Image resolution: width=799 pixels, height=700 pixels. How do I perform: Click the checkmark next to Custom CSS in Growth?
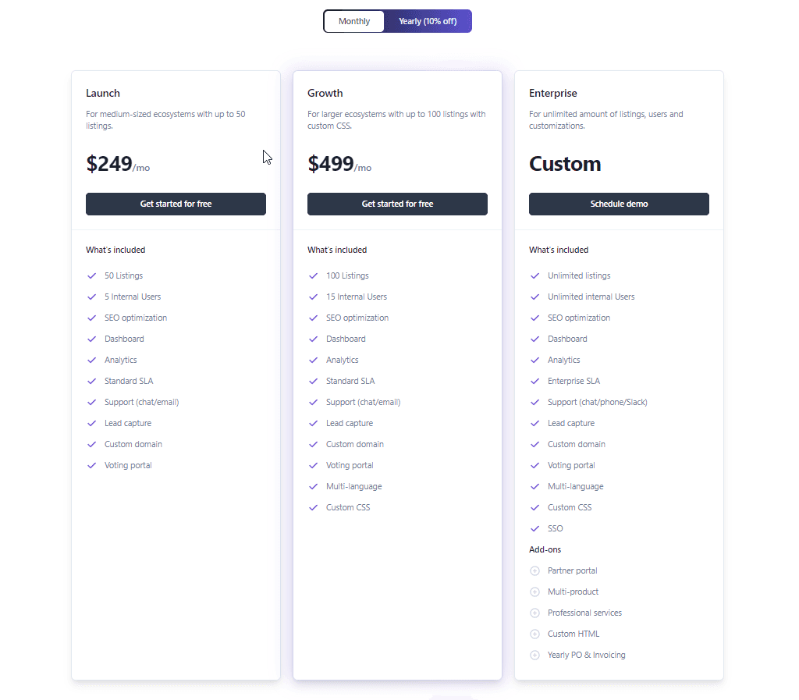click(x=313, y=507)
